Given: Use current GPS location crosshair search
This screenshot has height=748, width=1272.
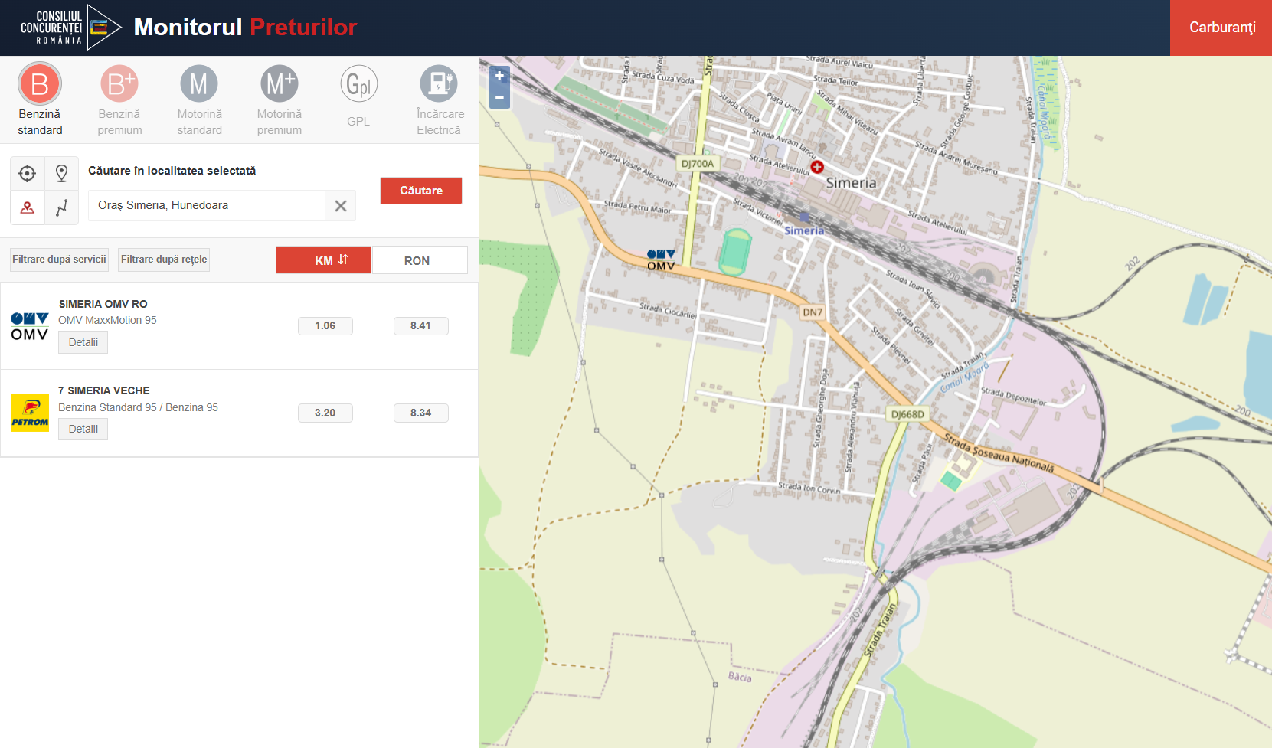Looking at the screenshot, I should (x=28, y=174).
